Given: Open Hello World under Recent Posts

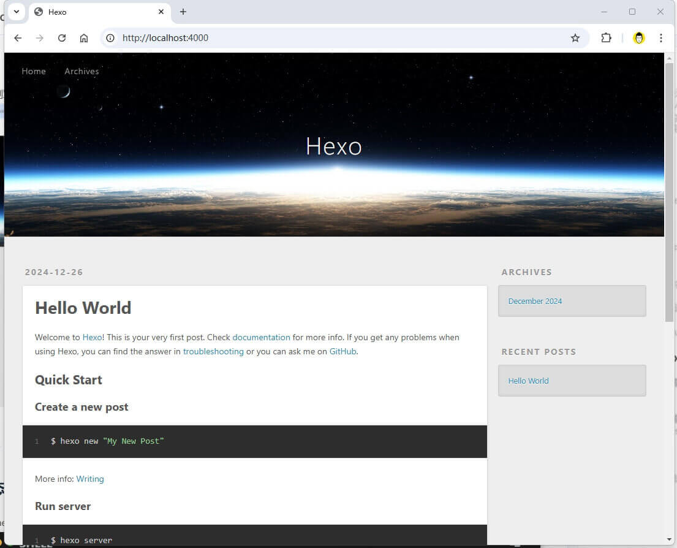Looking at the screenshot, I should click(x=528, y=381).
